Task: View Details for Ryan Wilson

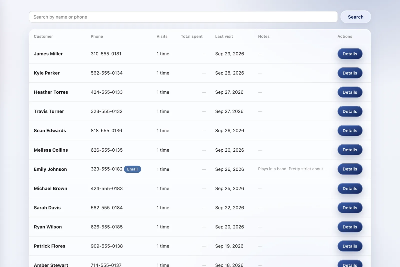Action: point(350,227)
